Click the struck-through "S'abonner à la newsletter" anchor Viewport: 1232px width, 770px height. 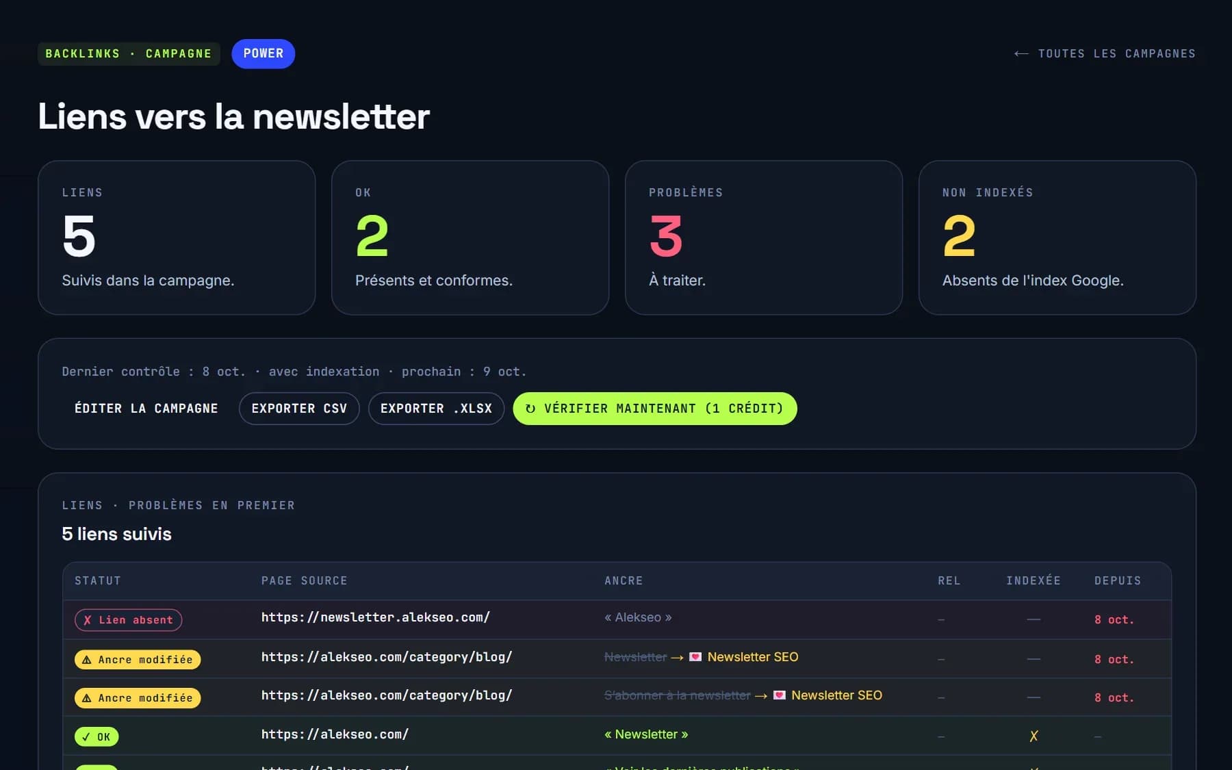[678, 695]
